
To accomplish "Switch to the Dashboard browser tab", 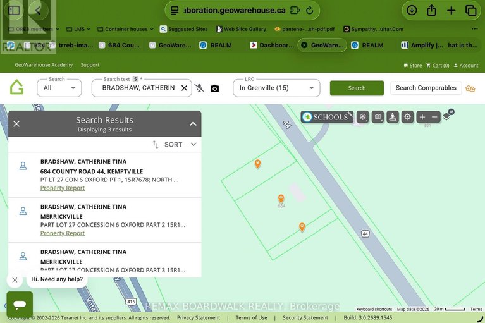I will click(x=272, y=46).
